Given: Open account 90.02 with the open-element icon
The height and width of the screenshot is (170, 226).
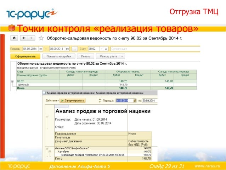Looking at the screenshot, I should 106,49.
